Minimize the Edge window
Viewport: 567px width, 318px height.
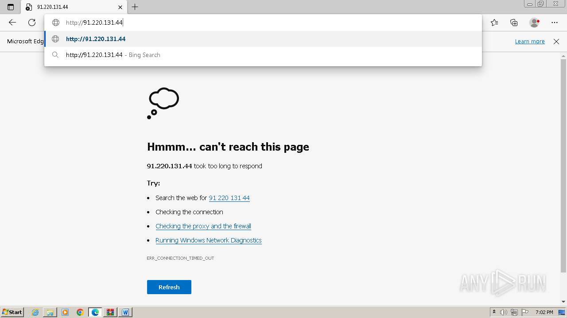pos(530,4)
